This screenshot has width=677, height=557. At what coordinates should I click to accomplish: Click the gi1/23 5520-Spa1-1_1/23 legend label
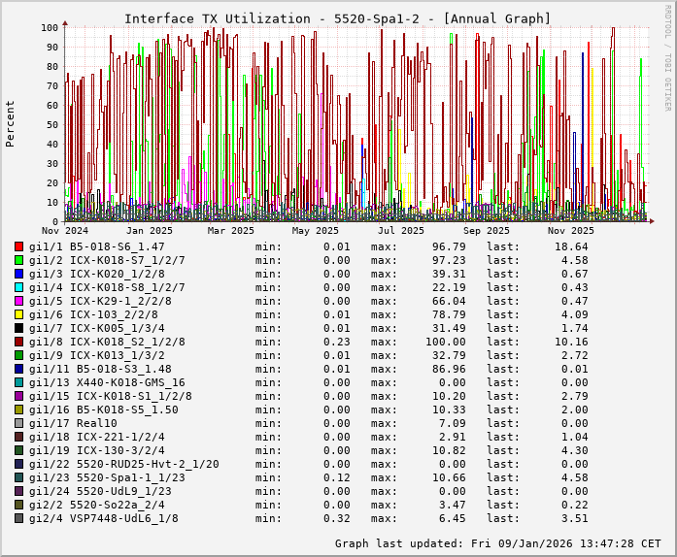click(x=106, y=477)
